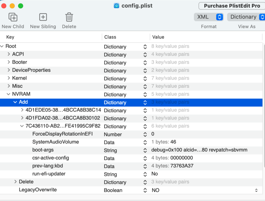
Task: Click the Value column header
Action: (158, 37)
